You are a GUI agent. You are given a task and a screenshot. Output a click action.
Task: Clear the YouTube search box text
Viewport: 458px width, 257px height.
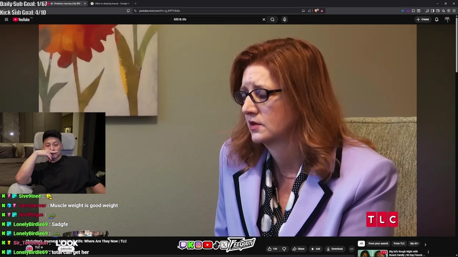[x=264, y=19]
